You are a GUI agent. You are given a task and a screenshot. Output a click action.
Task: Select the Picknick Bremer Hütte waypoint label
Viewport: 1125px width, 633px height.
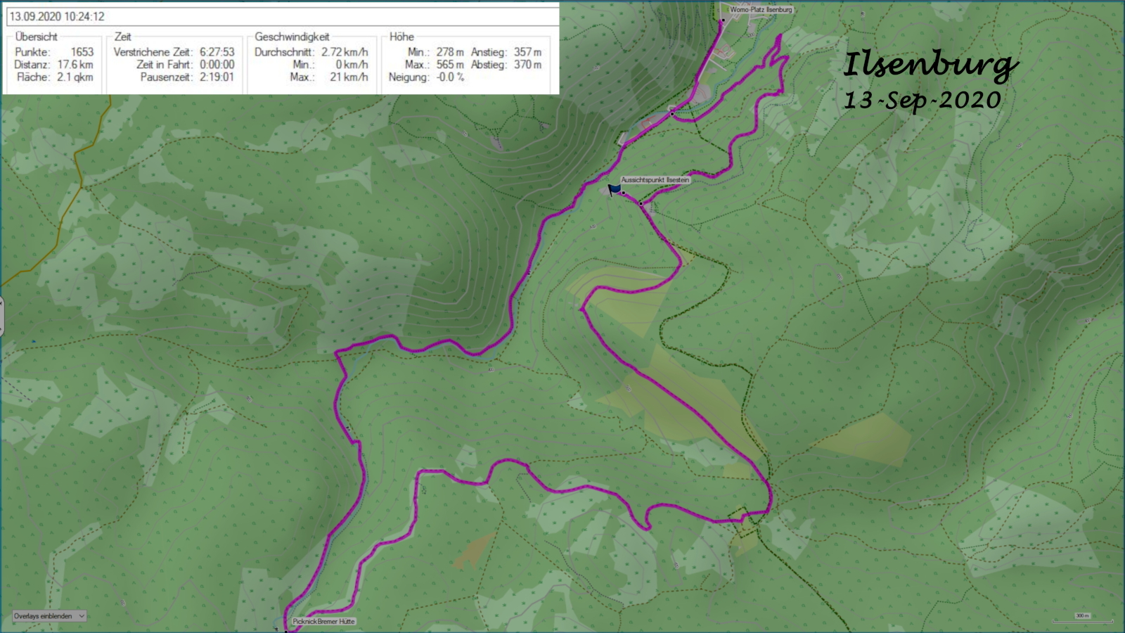[323, 622]
